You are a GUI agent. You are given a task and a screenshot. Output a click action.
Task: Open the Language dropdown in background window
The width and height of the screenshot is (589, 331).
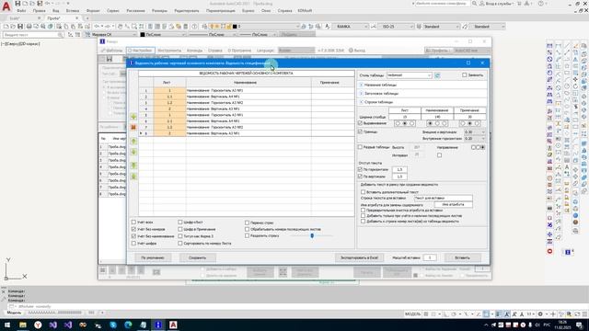tap(296, 51)
